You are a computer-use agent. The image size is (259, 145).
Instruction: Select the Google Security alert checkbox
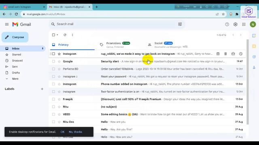[53, 61]
